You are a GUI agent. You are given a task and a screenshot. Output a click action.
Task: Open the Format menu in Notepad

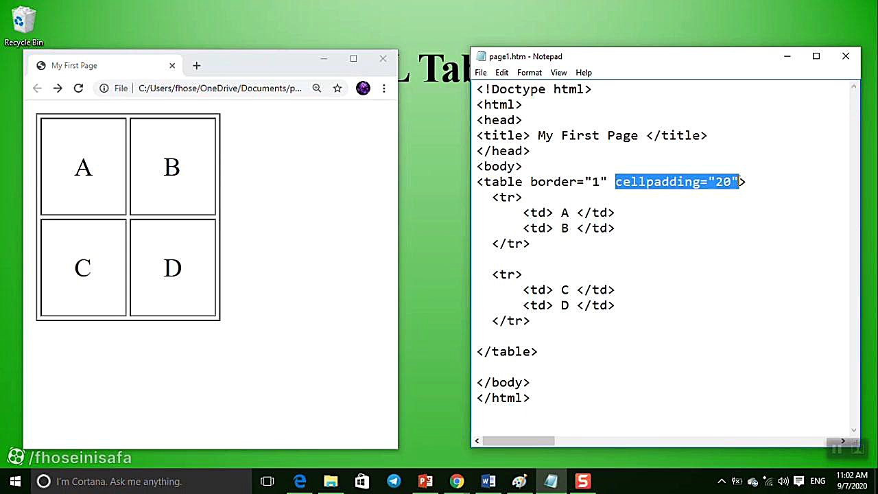pos(529,72)
